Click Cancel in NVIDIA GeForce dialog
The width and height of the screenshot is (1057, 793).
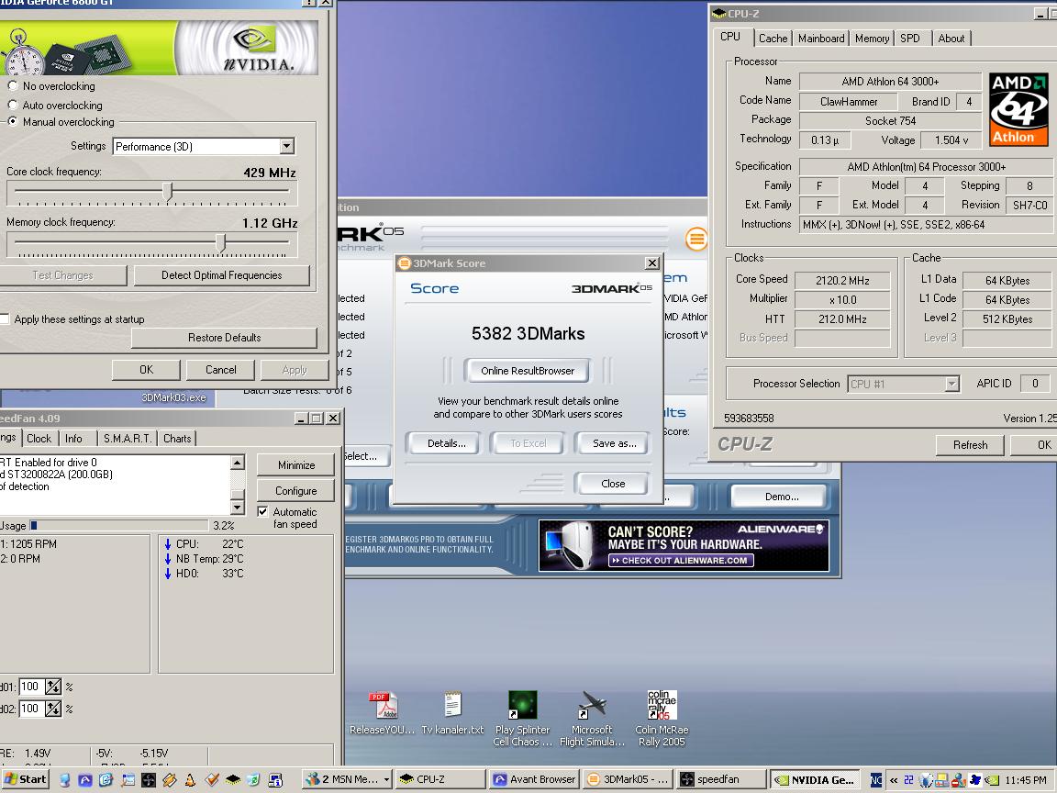220,370
